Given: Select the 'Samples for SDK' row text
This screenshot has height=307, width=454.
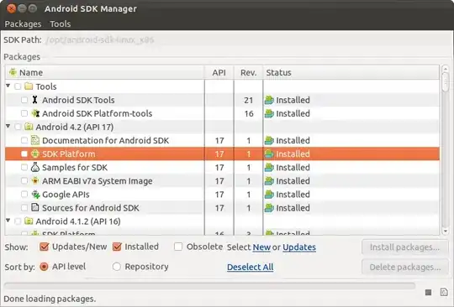Looking at the screenshot, I should pyautogui.click(x=75, y=168).
